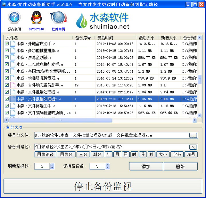Click the 删除 button
This screenshot has width=206, height=198.
click(181, 166)
